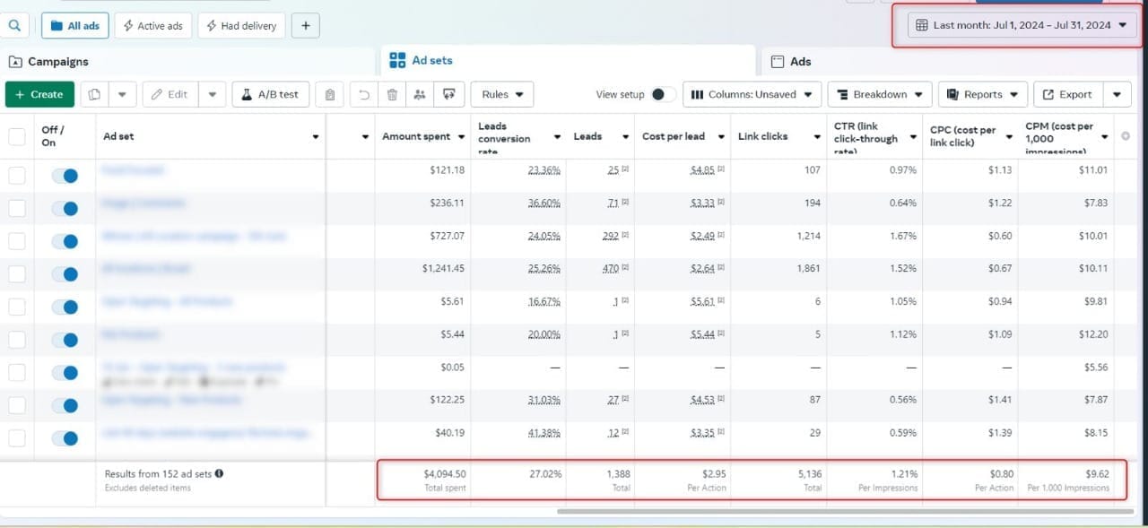Switch to the Campaigns tab
The height and width of the screenshot is (528, 1148).
(58, 62)
